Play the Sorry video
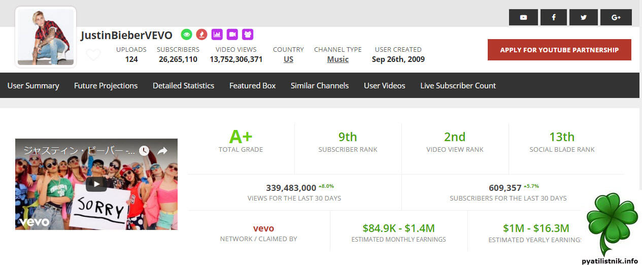Viewport: 642px width, 265px height. 96,184
